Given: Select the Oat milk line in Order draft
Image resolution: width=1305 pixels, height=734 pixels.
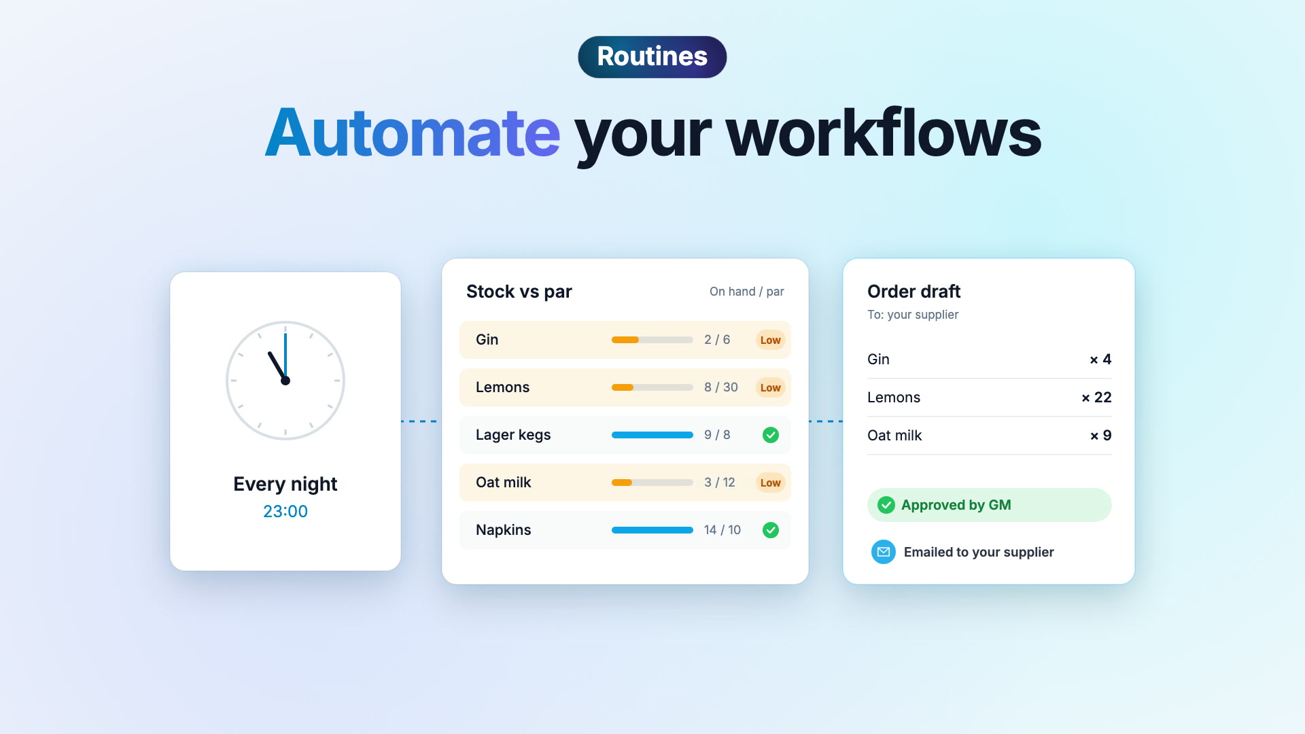Looking at the screenshot, I should (989, 436).
